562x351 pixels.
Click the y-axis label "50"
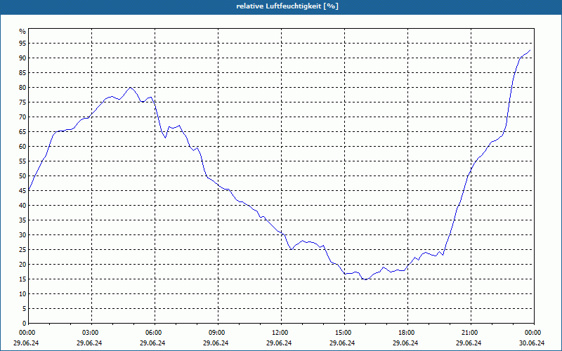tap(22, 176)
